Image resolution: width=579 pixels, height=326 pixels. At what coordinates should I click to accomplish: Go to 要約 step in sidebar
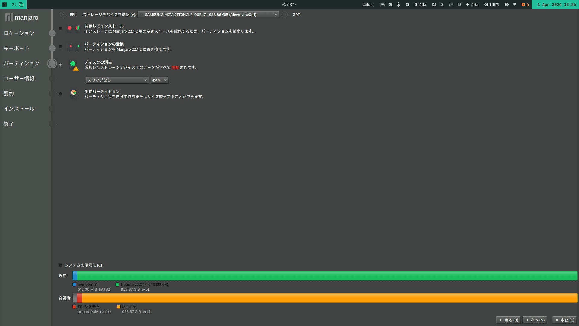(9, 94)
